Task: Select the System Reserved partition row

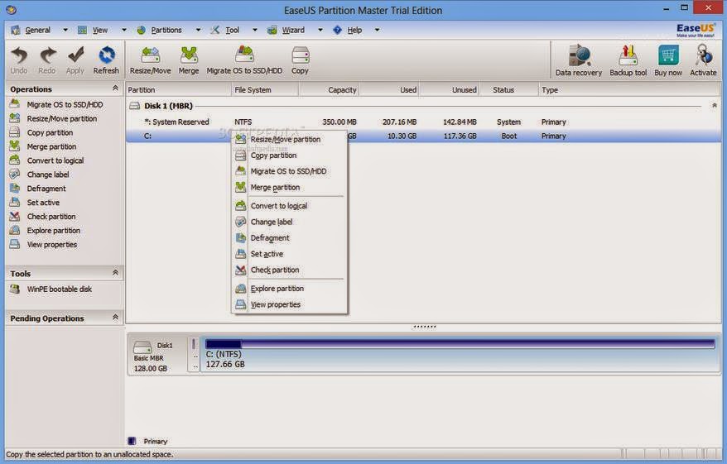Action: 423,122
